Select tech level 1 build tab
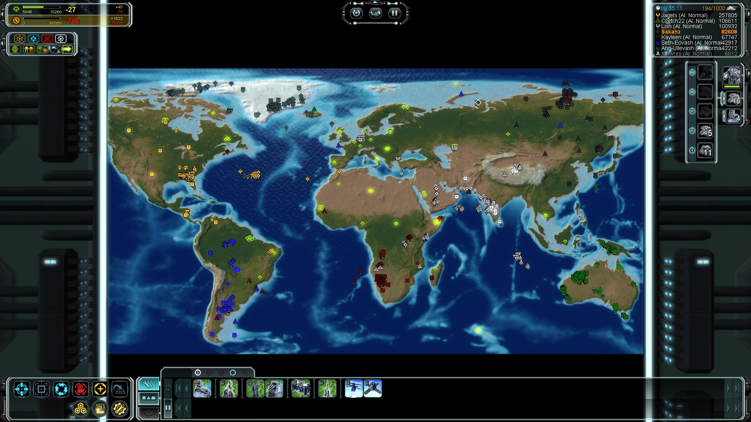Viewport: 751px width, 422px height. pos(198,373)
